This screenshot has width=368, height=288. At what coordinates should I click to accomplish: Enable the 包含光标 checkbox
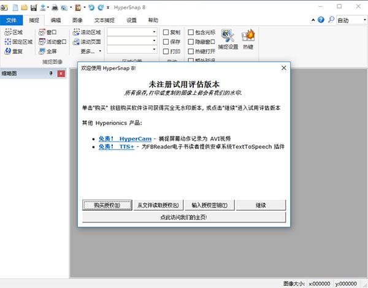(191, 32)
